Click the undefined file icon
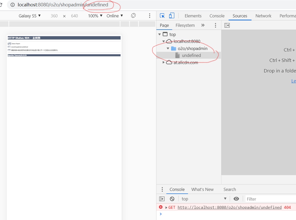This screenshot has width=296, height=220. coord(178,55)
